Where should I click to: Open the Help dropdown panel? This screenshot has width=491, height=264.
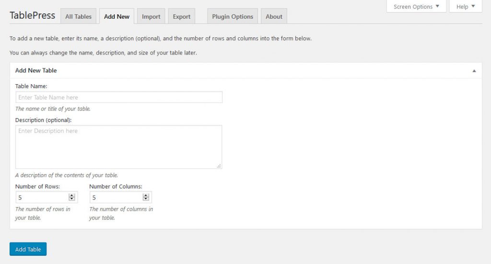pos(466,7)
